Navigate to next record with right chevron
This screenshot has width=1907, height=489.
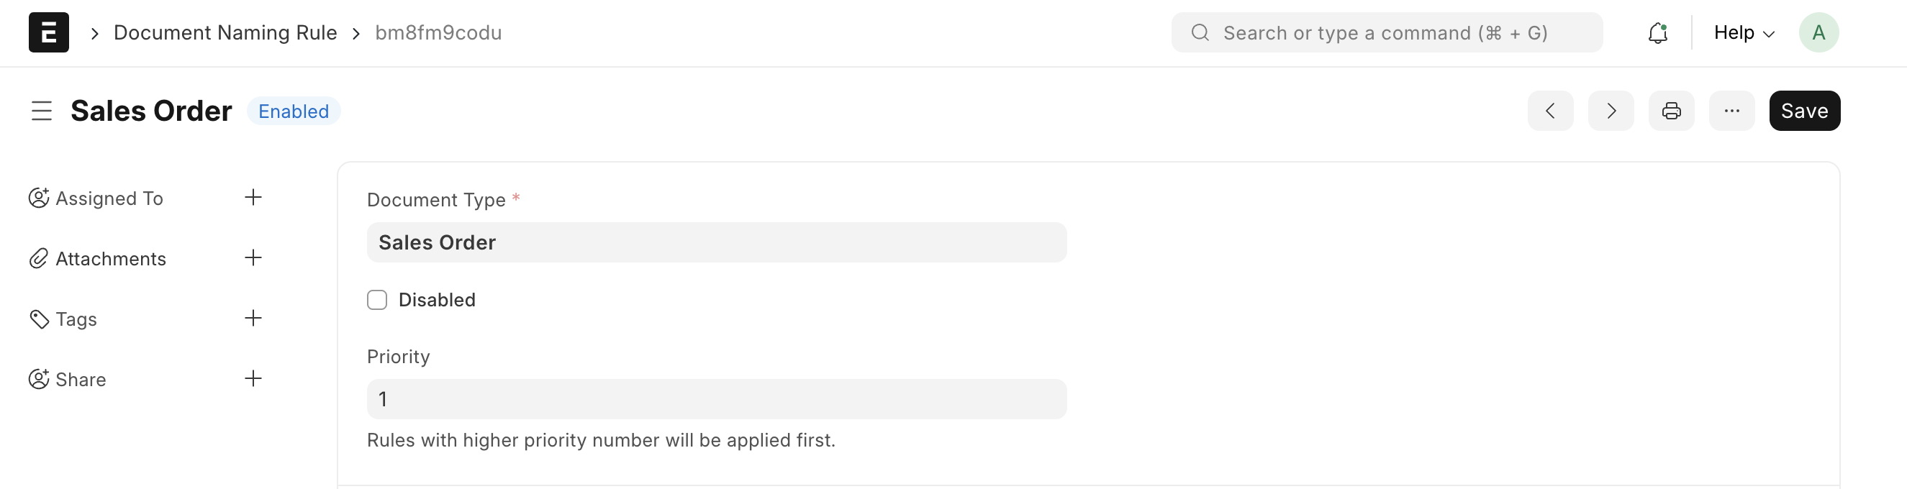pos(1610,110)
